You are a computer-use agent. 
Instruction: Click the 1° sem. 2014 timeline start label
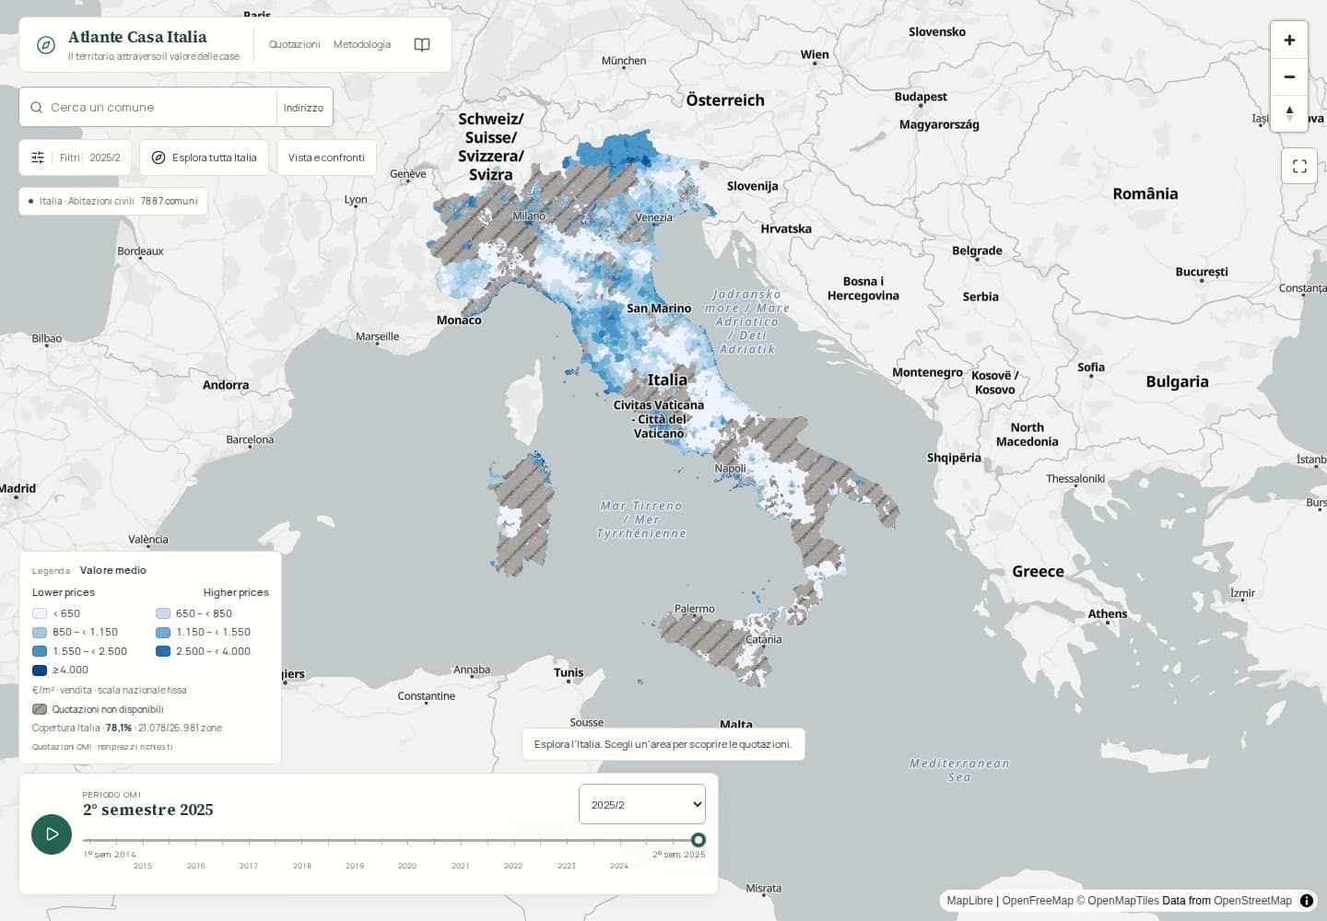tap(110, 855)
